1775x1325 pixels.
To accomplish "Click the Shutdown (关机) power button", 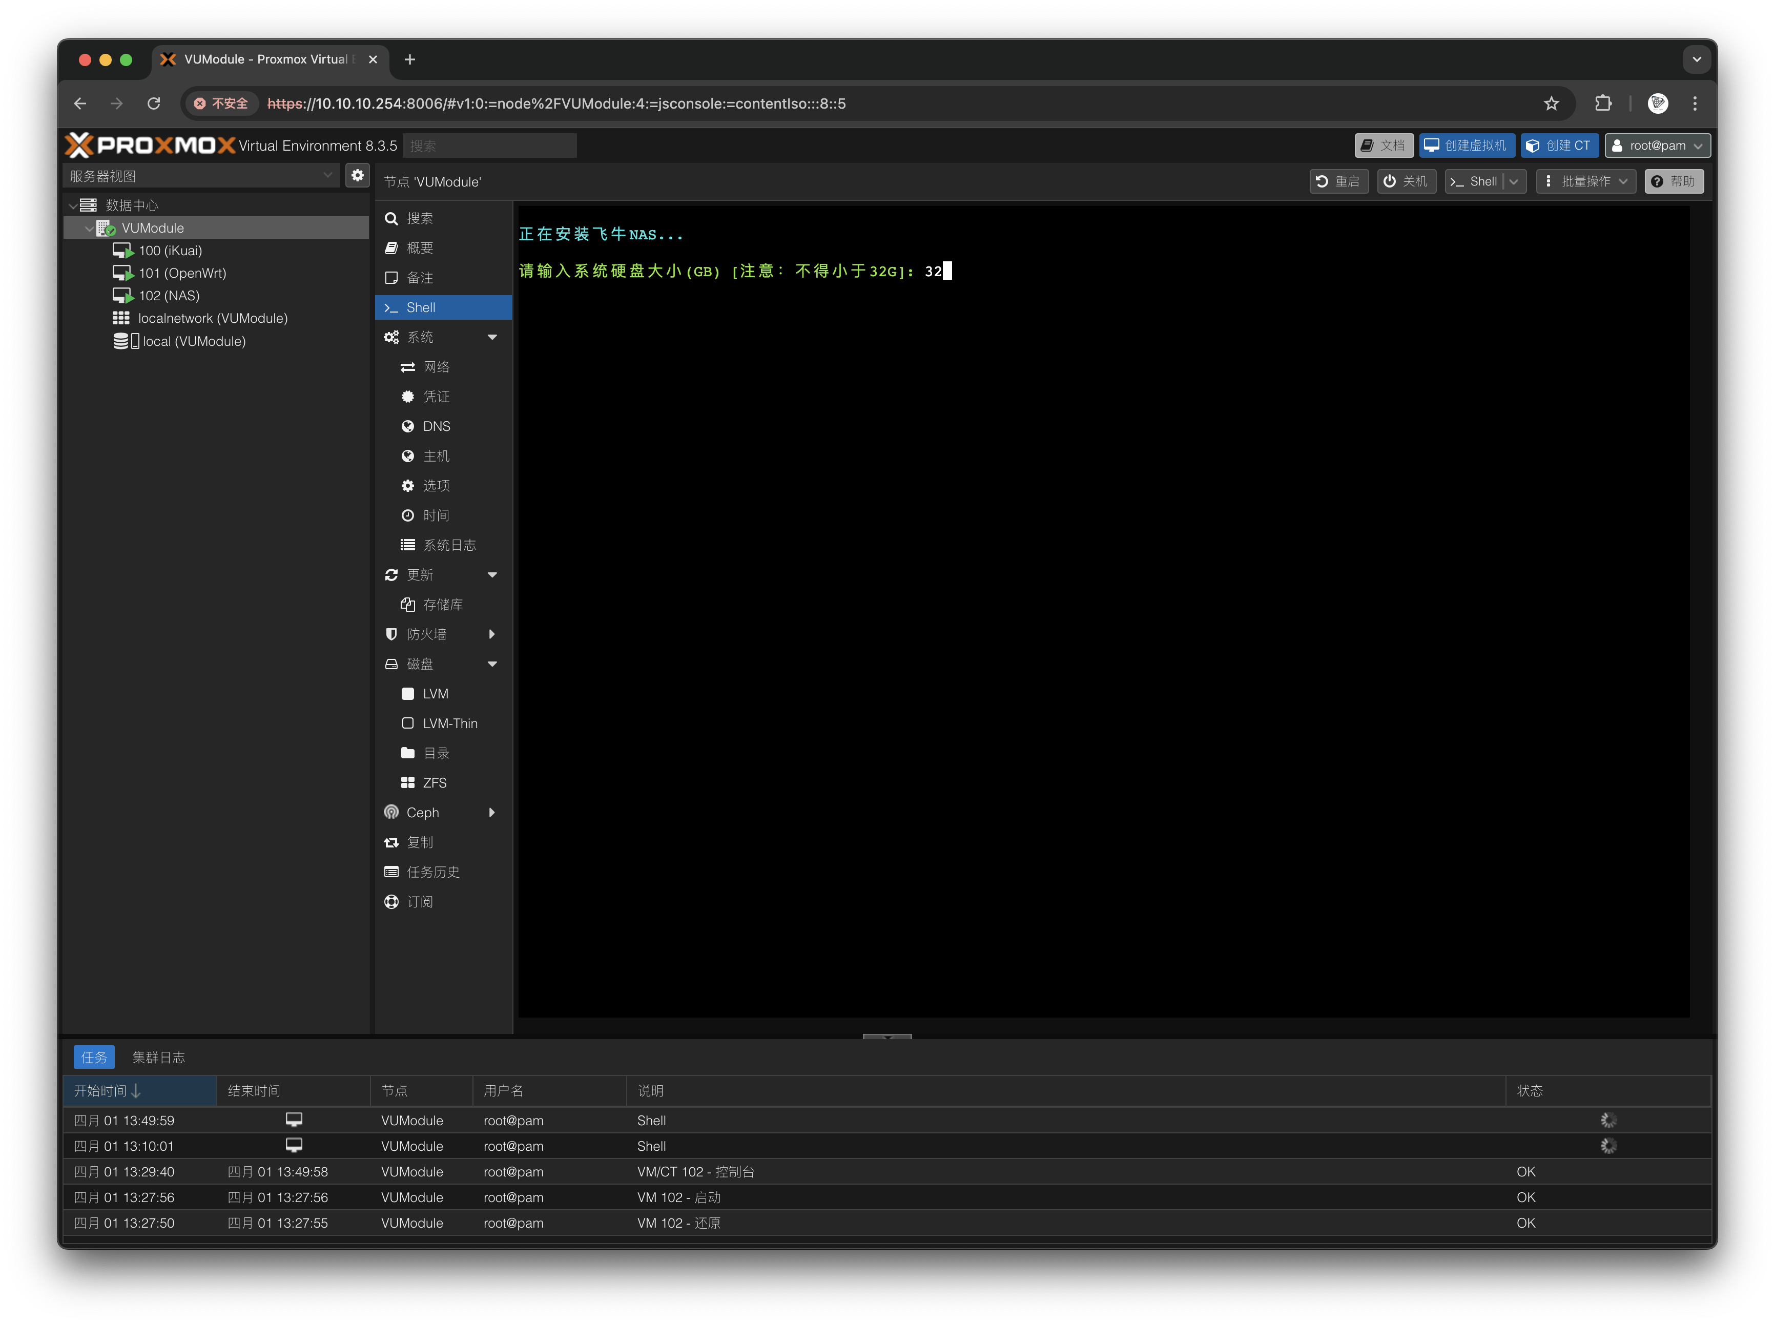I will [x=1406, y=181].
